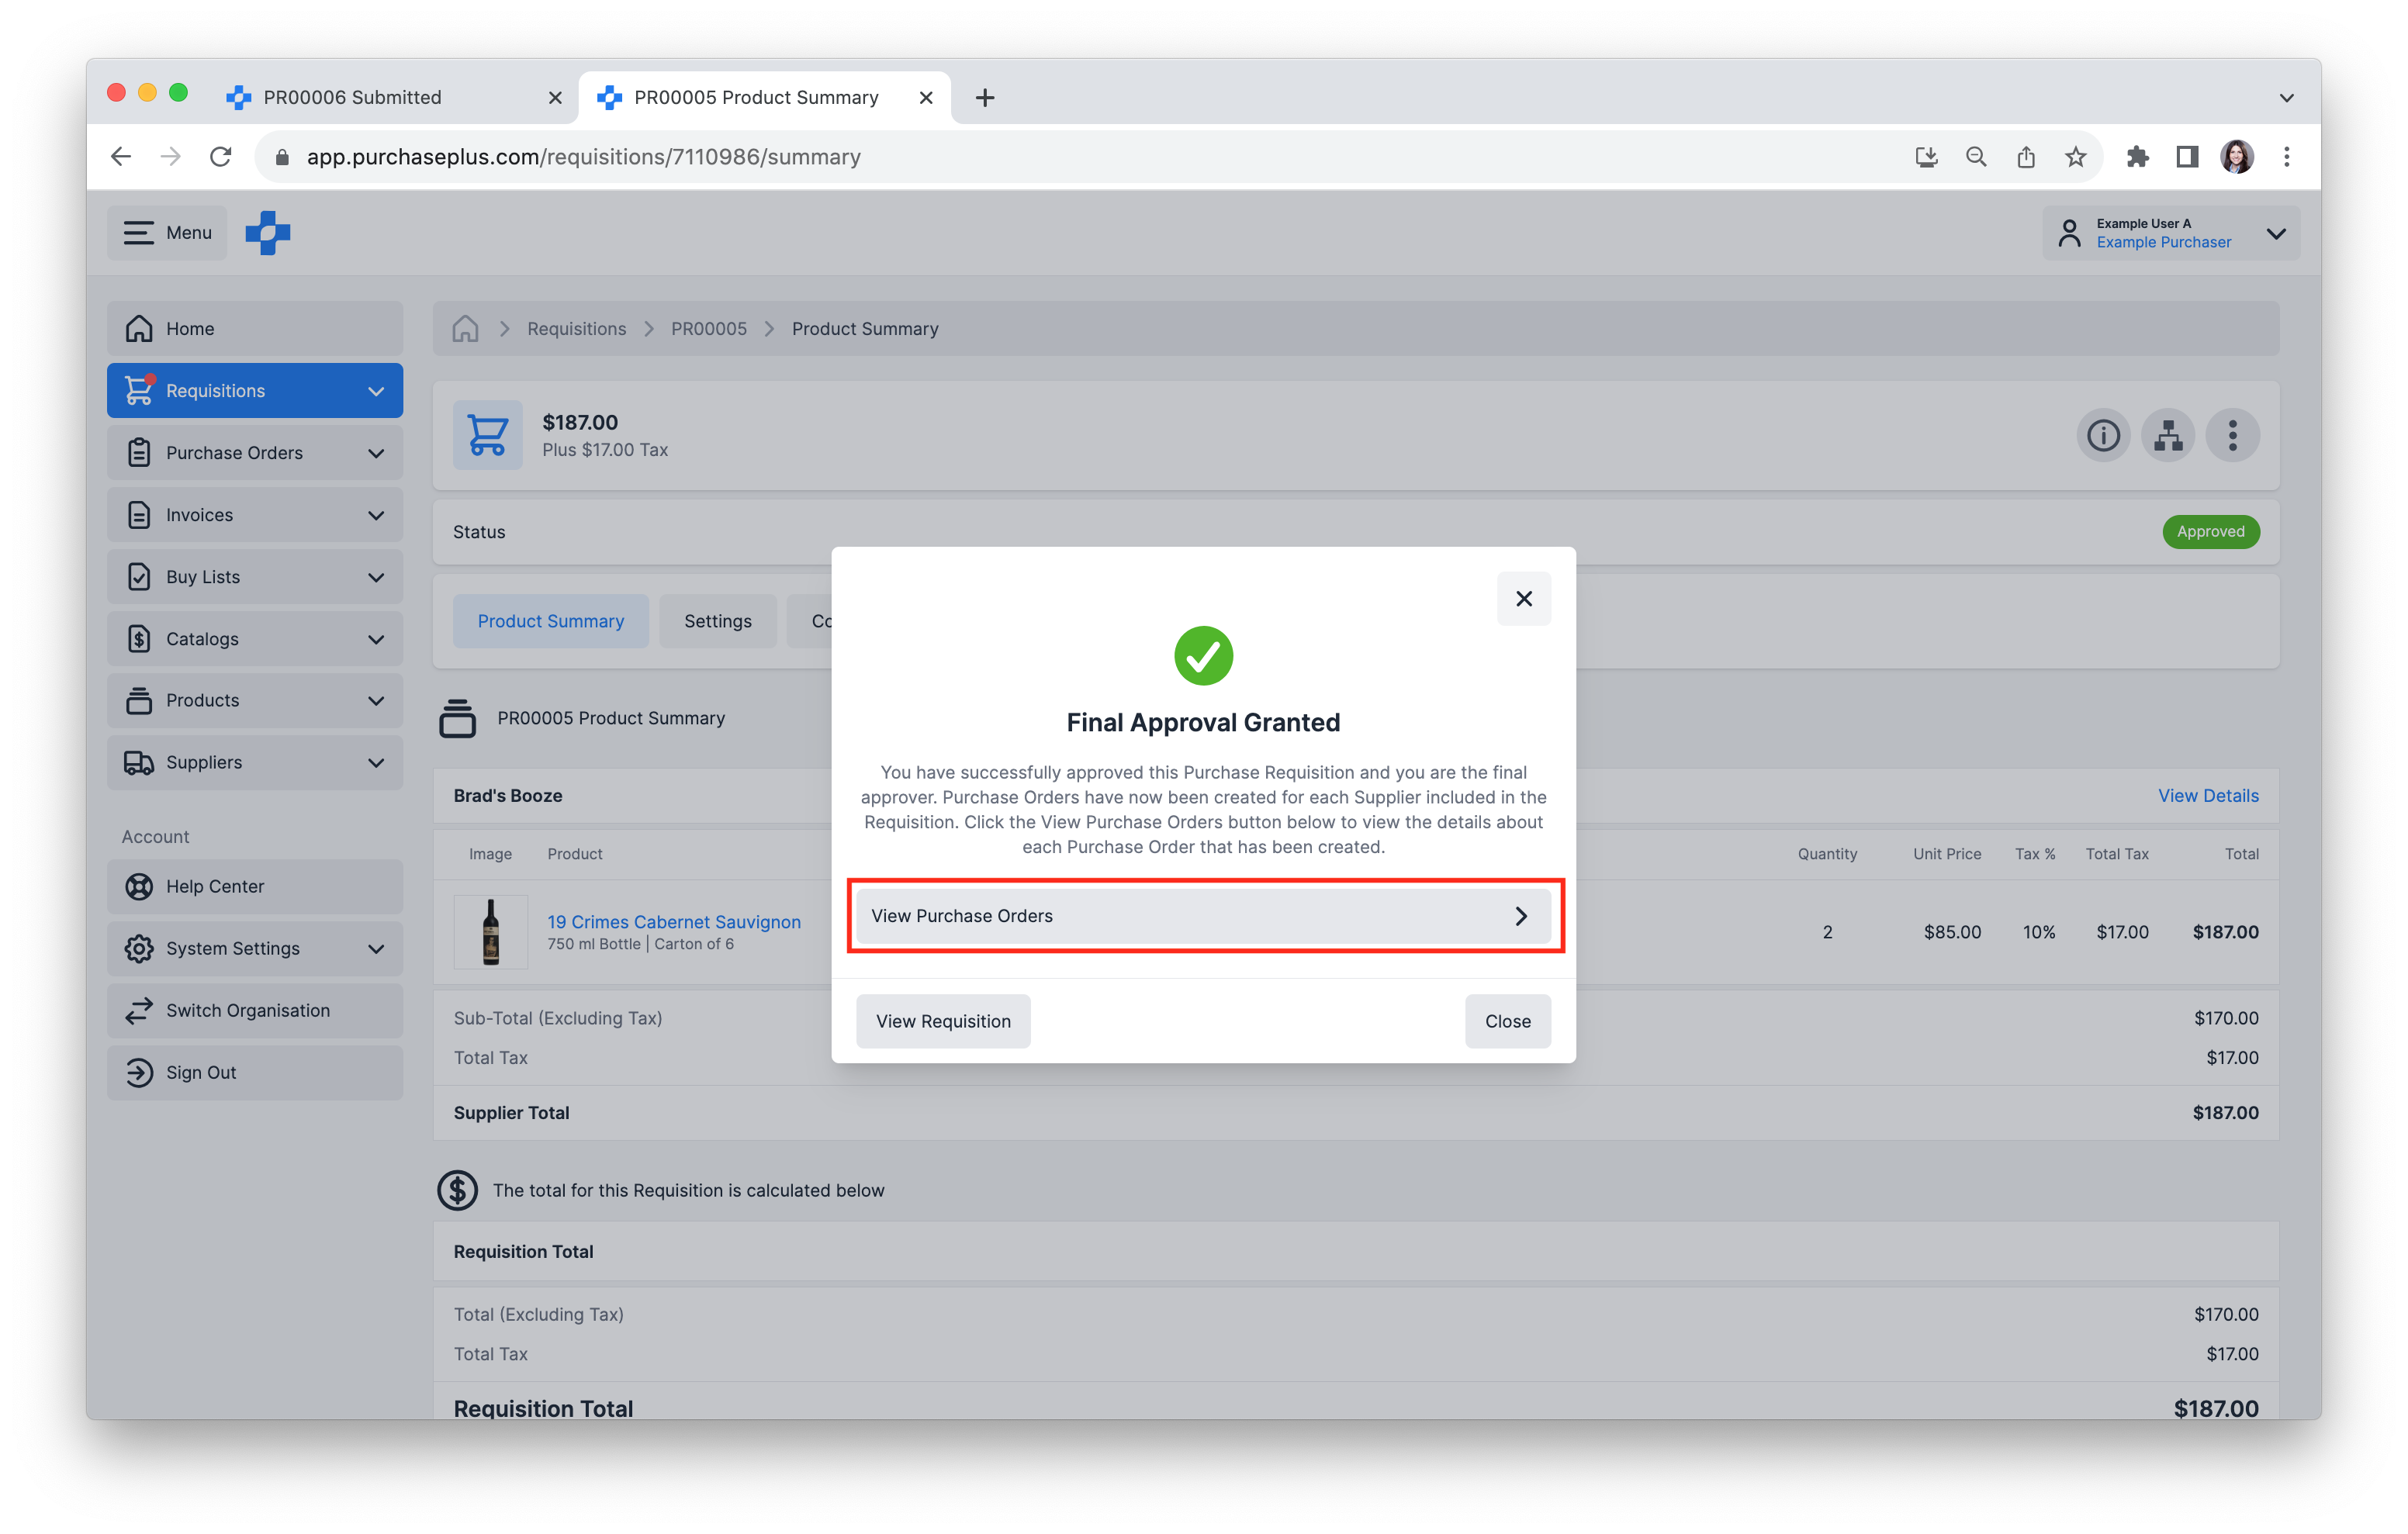Click the buy lists icon
This screenshot has width=2408, height=1534.
click(x=140, y=575)
